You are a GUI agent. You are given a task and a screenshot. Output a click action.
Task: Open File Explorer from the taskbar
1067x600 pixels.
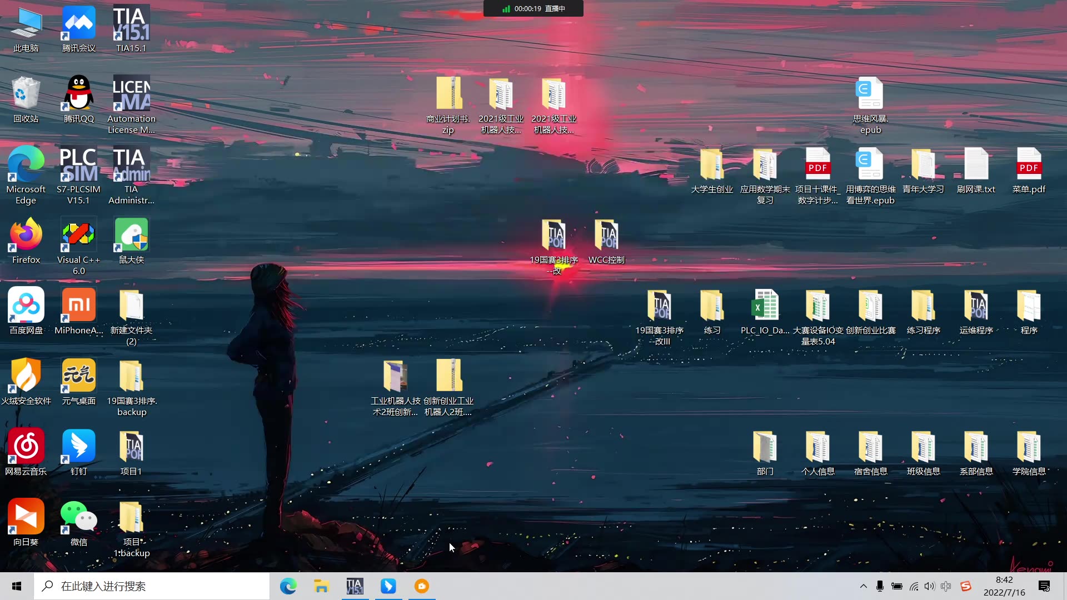321,586
